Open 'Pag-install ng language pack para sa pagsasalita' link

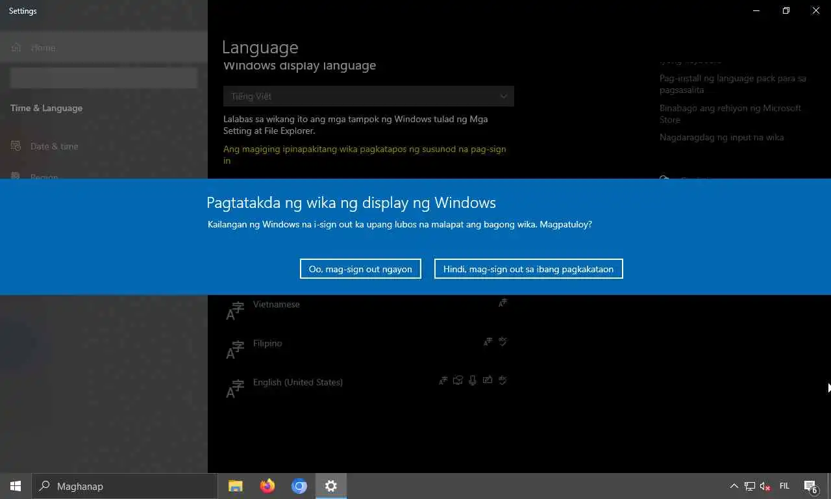(x=733, y=84)
